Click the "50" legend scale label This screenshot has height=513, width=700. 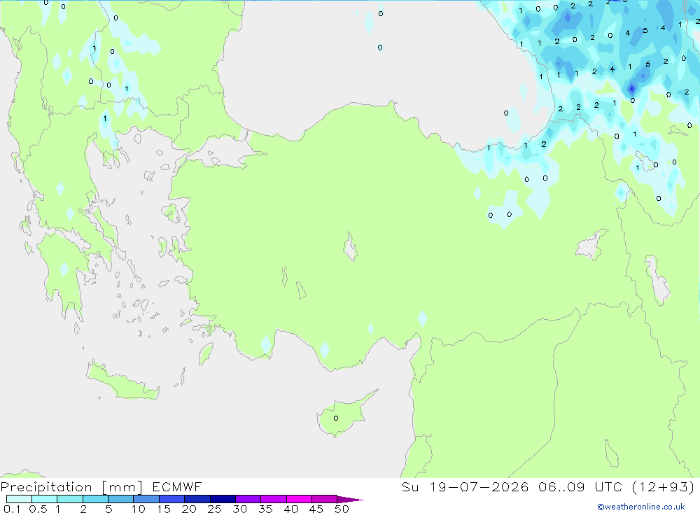[342, 509]
